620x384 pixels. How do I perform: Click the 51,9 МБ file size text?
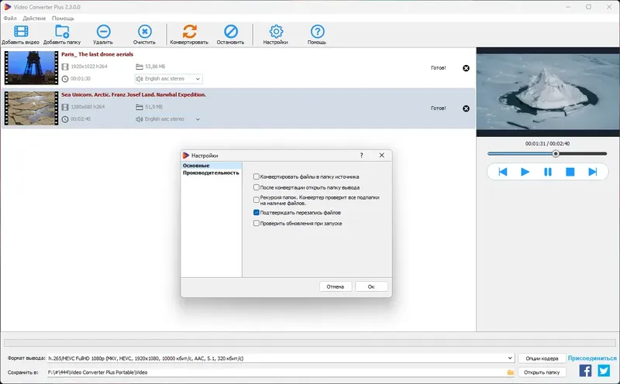pyautogui.click(x=153, y=107)
